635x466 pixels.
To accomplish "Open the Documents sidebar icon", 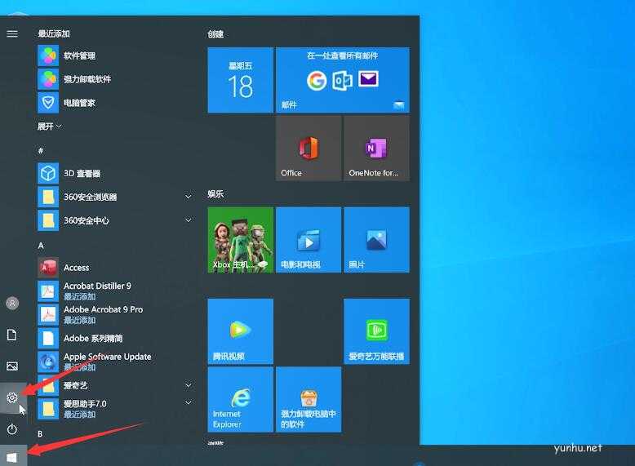I will coord(12,335).
